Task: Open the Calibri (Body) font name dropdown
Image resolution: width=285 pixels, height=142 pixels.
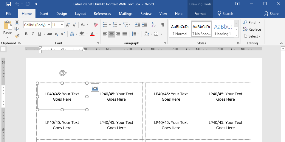Action: click(49, 25)
